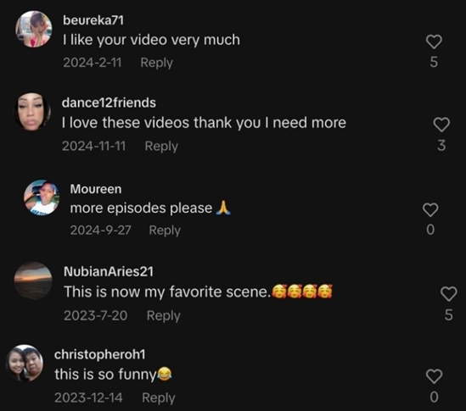Heart NubianAries21's favorite scene comment
Viewport: 466px width, 411px height.
click(448, 294)
